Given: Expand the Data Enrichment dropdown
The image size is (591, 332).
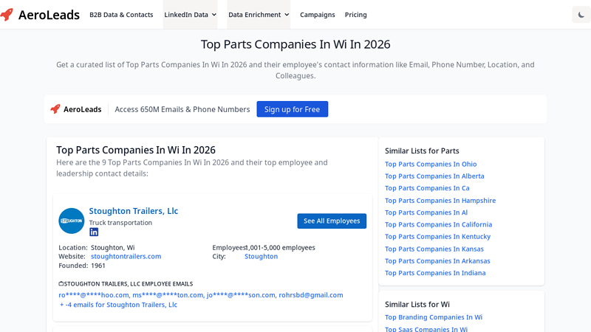Looking at the screenshot, I should 259,15.
